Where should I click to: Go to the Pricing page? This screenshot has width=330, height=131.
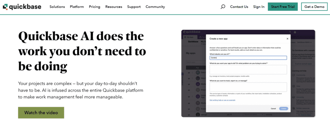94,7
